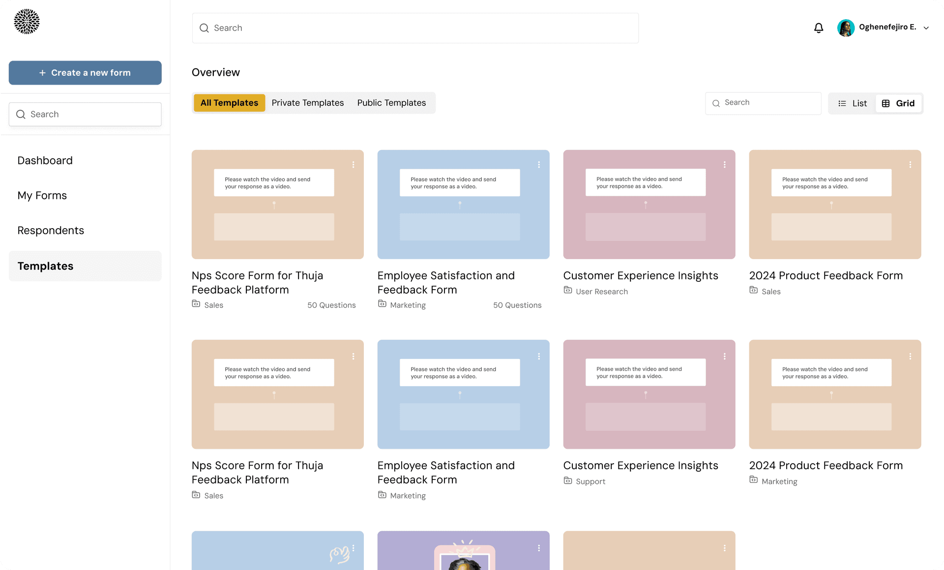Open first Employee Satisfaction form thumbnail
944x570 pixels.
click(464, 205)
